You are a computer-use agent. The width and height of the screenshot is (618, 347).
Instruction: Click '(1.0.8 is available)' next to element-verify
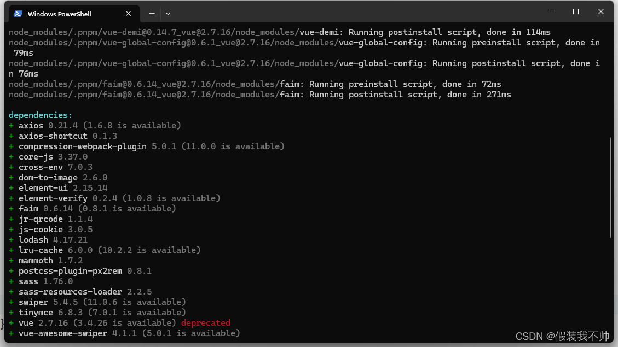171,198
